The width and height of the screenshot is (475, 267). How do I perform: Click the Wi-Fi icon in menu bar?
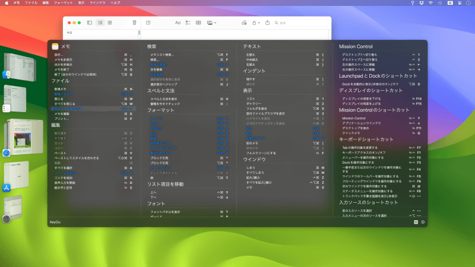(x=430, y=3)
